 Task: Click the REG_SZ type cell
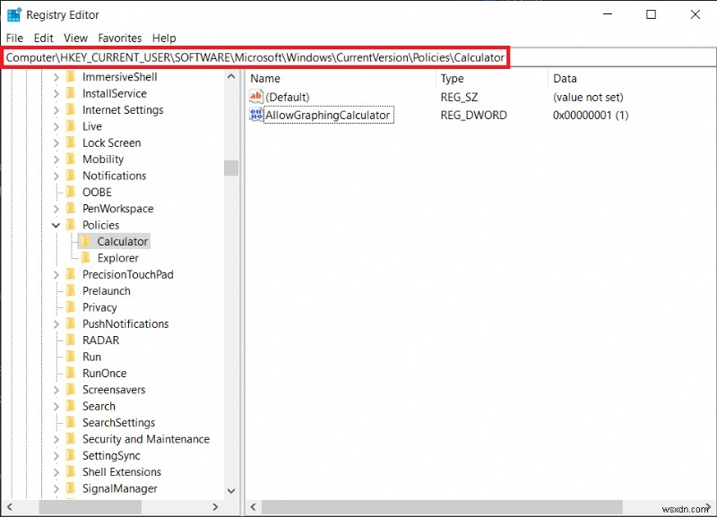coord(459,97)
